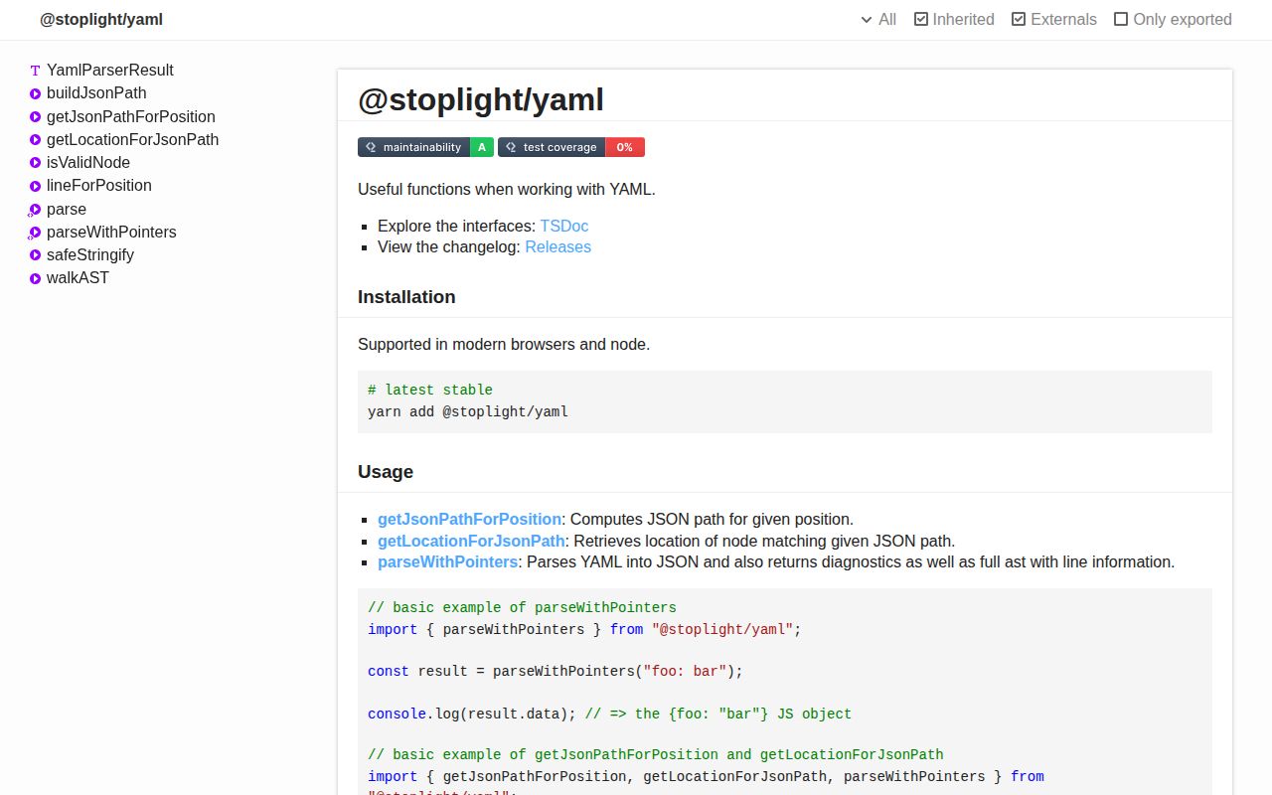This screenshot has height=795, width=1272.
Task: Click the function icon beside lineForPosition
Action: 35,186
